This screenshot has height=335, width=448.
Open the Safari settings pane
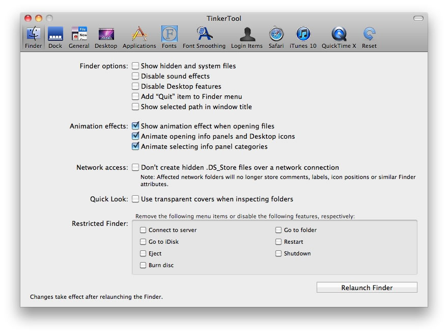(x=276, y=37)
